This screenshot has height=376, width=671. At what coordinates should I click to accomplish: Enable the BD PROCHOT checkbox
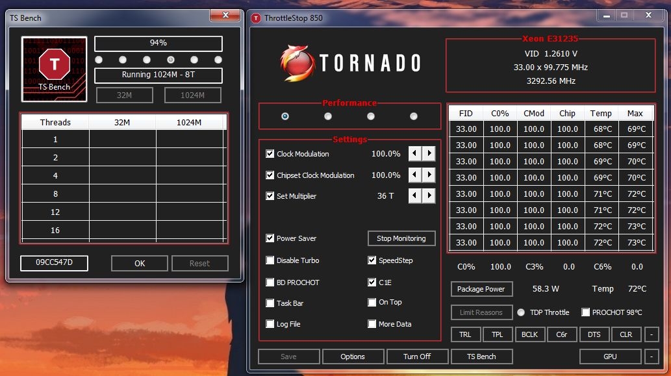coord(270,282)
